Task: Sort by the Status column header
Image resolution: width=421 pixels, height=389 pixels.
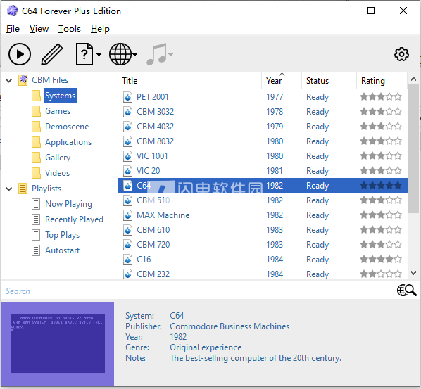Action: (329, 81)
